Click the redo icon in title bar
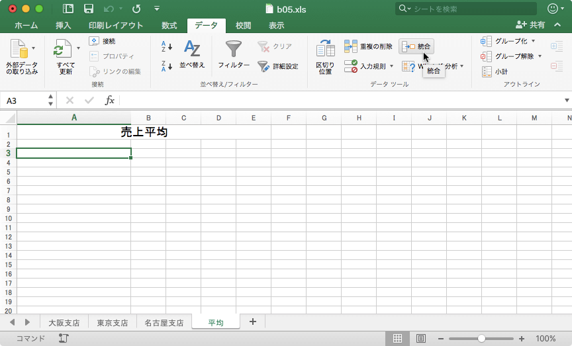The height and width of the screenshot is (346, 572). (x=136, y=9)
